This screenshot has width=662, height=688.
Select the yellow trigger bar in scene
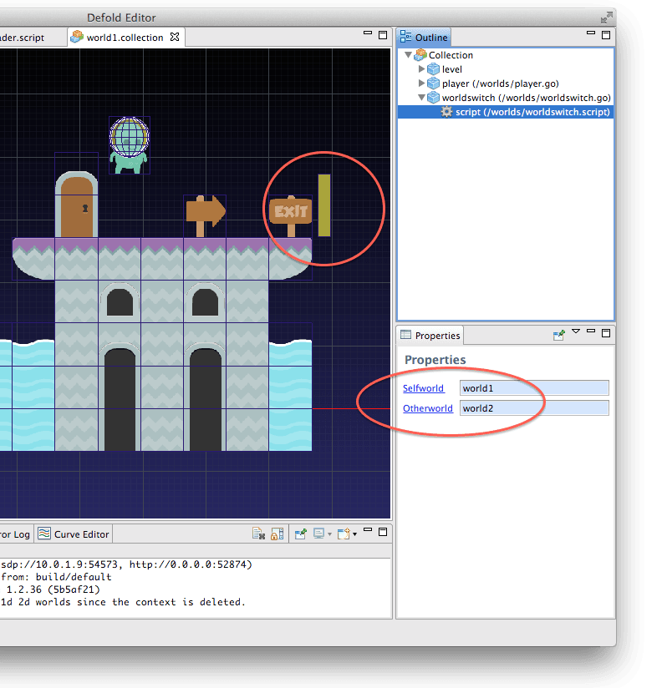[x=323, y=205]
